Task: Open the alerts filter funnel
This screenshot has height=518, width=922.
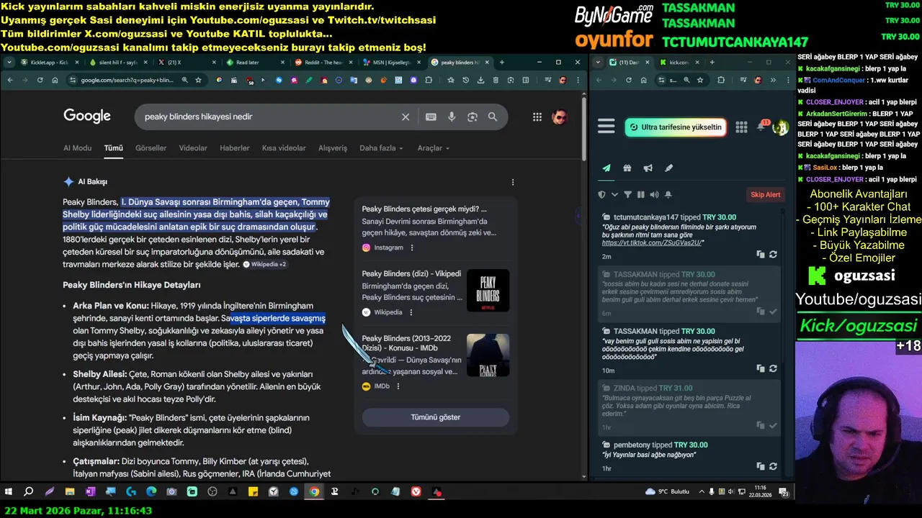Action: tap(627, 194)
